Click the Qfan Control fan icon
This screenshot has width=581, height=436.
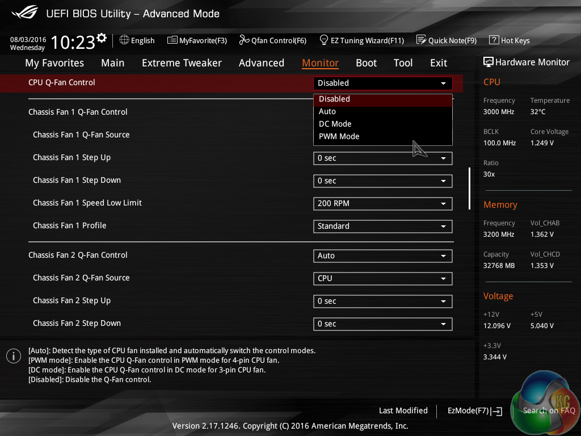point(244,40)
